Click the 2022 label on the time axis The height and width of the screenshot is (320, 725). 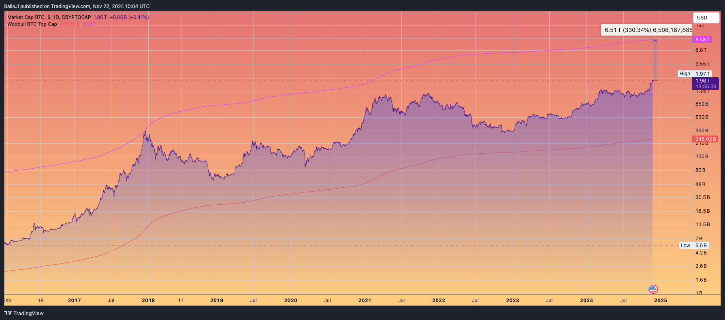(439, 301)
